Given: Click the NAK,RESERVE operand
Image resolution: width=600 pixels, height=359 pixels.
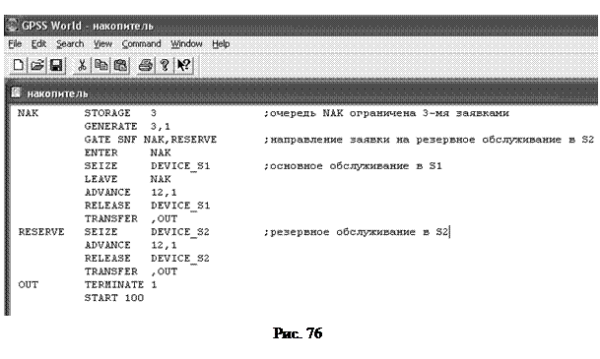Looking at the screenshot, I should [x=180, y=140].
